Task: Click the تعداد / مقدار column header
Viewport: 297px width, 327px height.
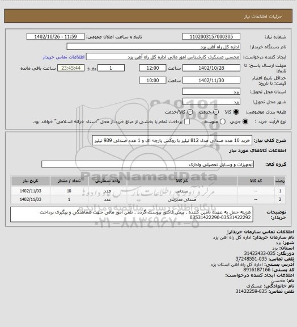Action: coord(69,181)
